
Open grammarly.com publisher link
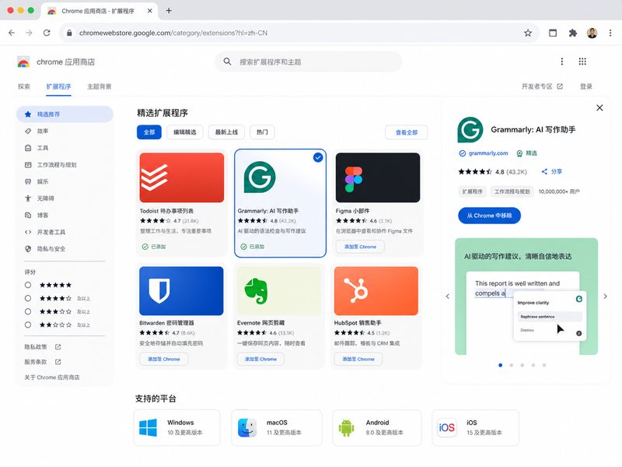click(488, 153)
